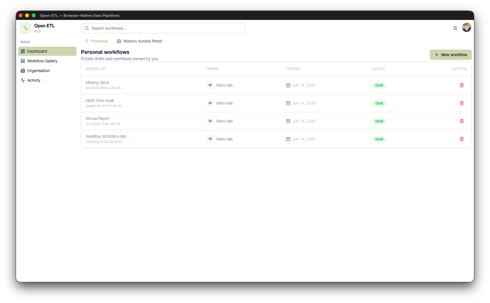The width and height of the screenshot is (490, 303).
Task: Click the Activity pulse icon
Action: (x=23, y=80)
